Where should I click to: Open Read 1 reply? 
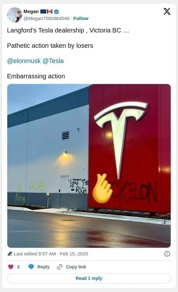click(x=89, y=278)
